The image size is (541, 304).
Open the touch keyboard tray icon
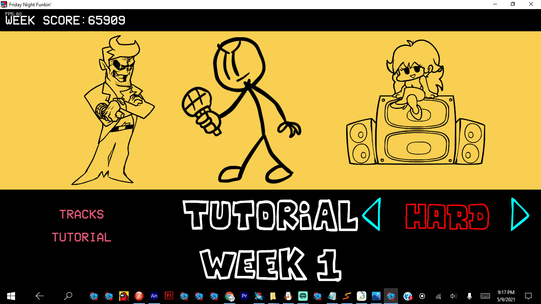pos(485,296)
